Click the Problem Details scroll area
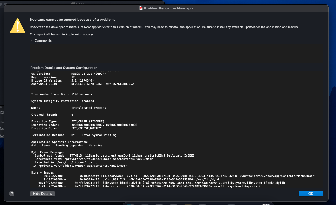This screenshot has height=205, width=336. pos(177,128)
